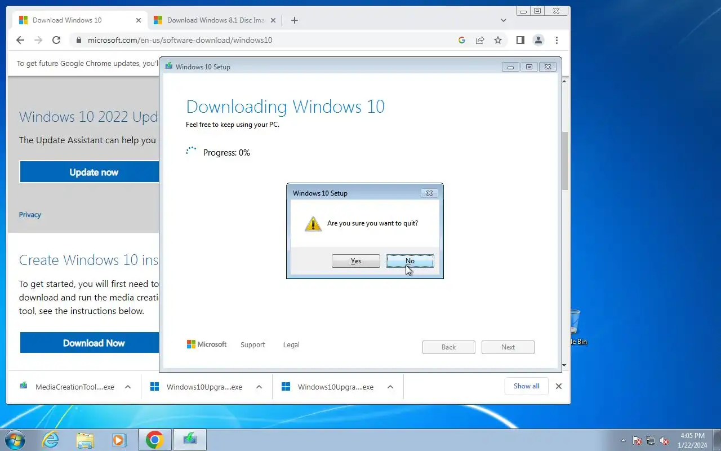Click network tray icon
Viewport: 721px width, 451px height.
(x=651, y=440)
